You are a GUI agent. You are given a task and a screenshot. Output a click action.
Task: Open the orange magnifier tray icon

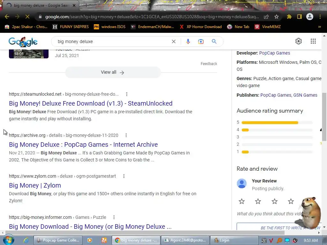pos(279,241)
